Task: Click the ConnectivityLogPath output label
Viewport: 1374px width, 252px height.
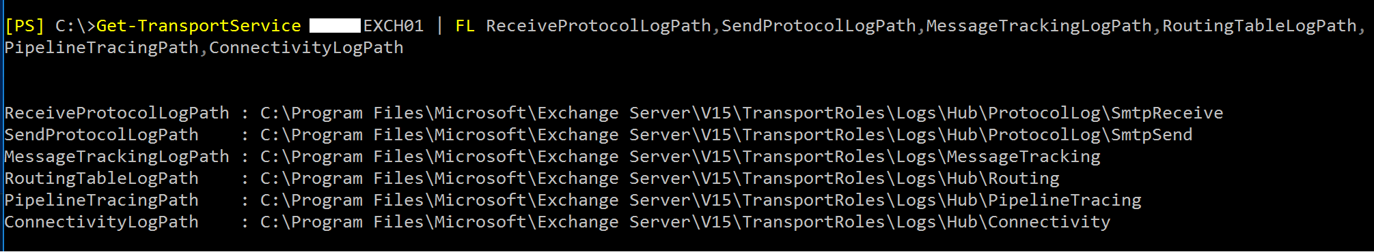Action: click(x=101, y=222)
